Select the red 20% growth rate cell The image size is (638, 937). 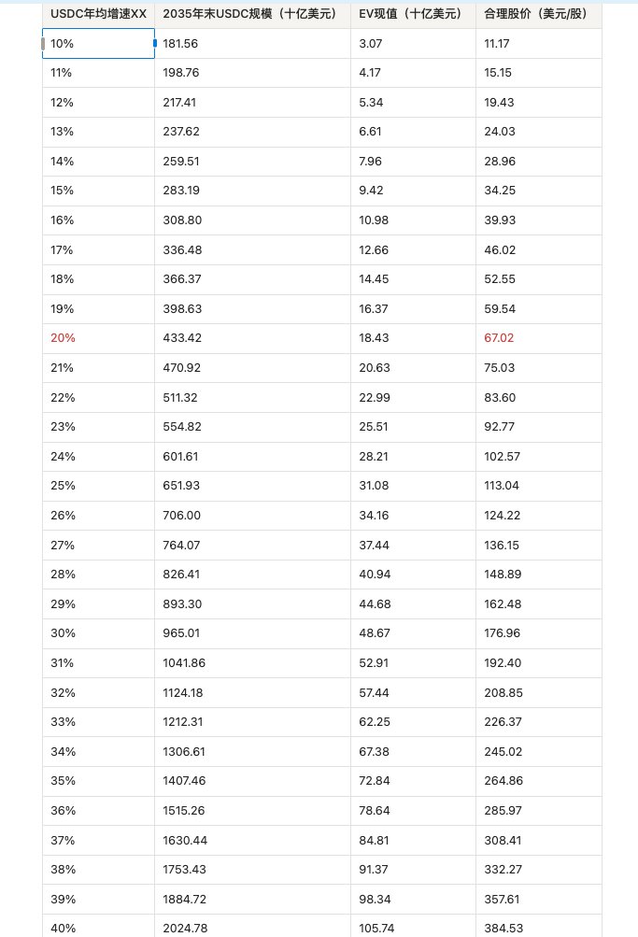98,338
